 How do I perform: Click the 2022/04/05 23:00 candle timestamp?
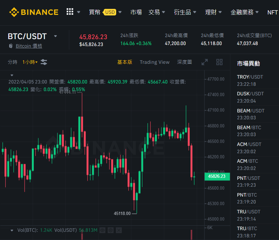pyautogui.click(x=28, y=82)
